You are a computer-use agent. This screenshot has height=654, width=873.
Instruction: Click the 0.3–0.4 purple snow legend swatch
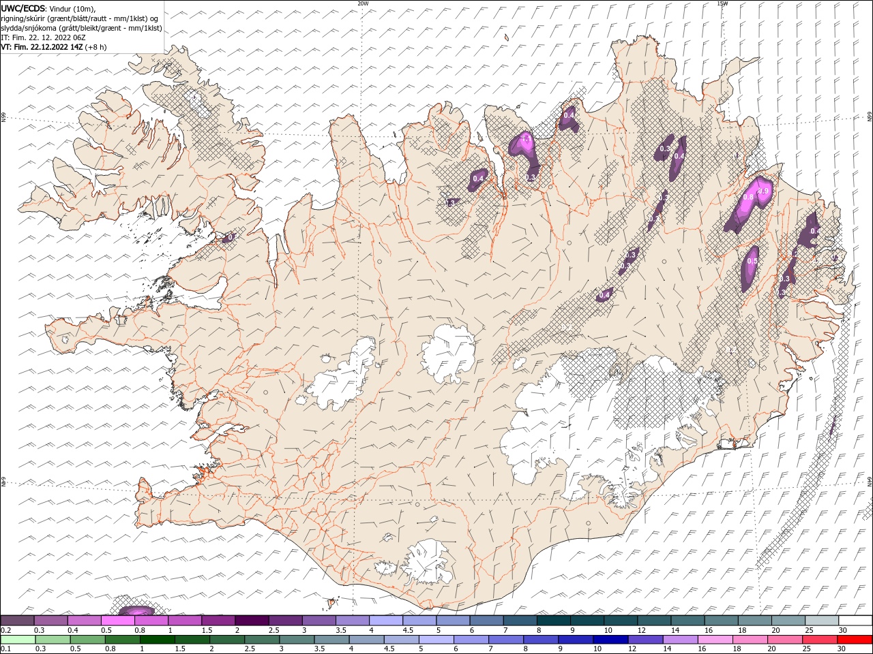(x=51, y=621)
